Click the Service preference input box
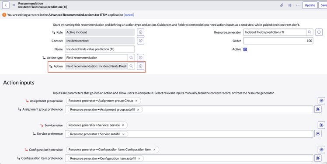 click(x=189, y=134)
